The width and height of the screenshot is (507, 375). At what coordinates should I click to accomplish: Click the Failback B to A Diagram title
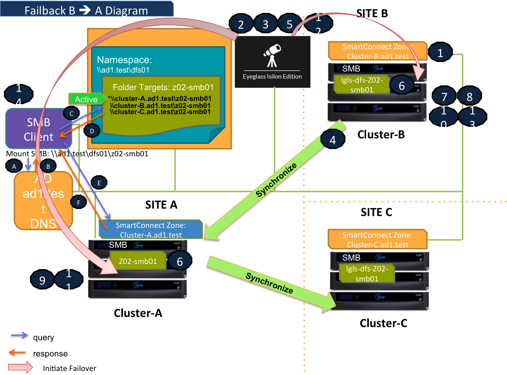(x=86, y=10)
